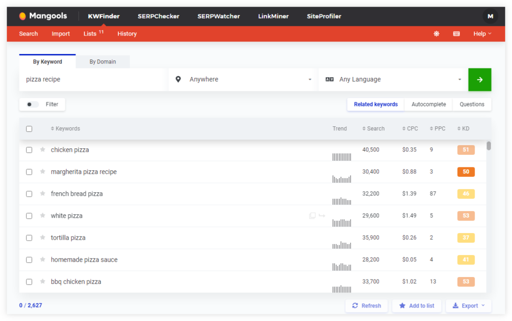Open SiteProfiler in top navigation
Image resolution: width=512 pixels, height=321 pixels.
point(324,16)
